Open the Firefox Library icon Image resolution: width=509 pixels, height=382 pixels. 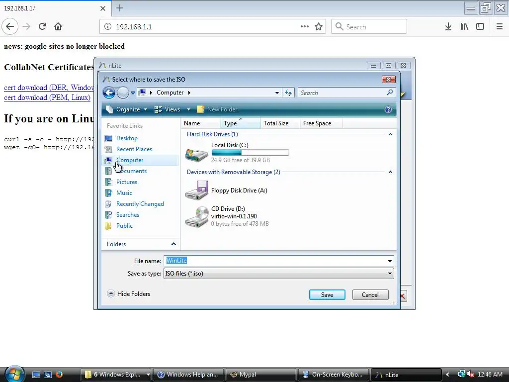point(464,27)
